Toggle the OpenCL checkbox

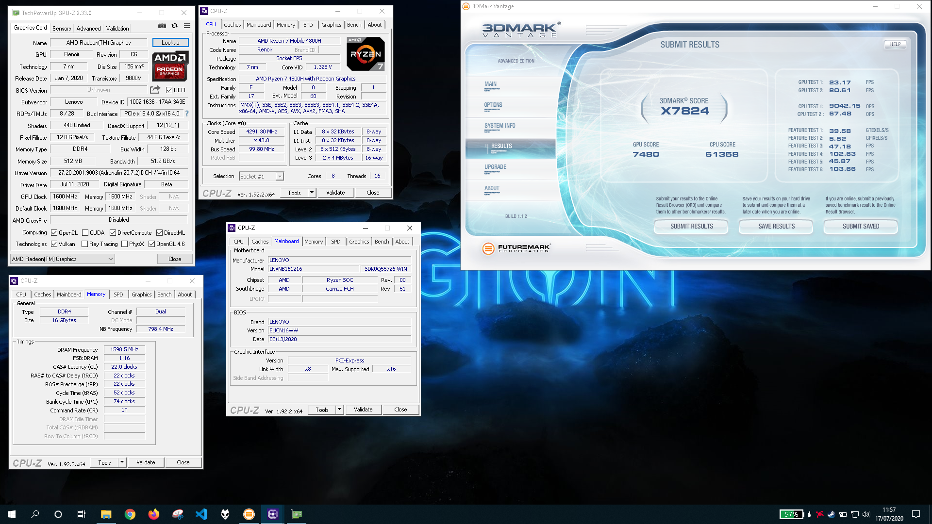pos(54,233)
